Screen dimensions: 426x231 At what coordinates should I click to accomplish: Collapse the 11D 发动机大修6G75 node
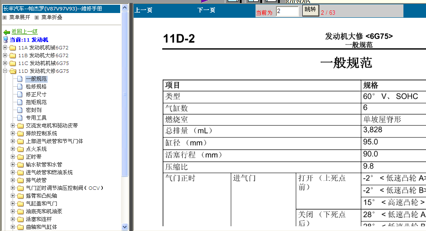5,71
